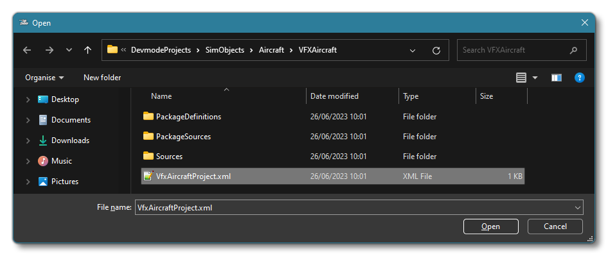Viewport: 608px width, 256px height.
Task: Select the PackageSources folder name
Action: coord(183,137)
